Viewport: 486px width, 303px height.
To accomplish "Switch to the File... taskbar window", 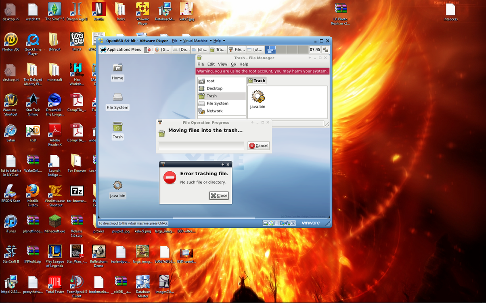I will pyautogui.click(x=237, y=50).
